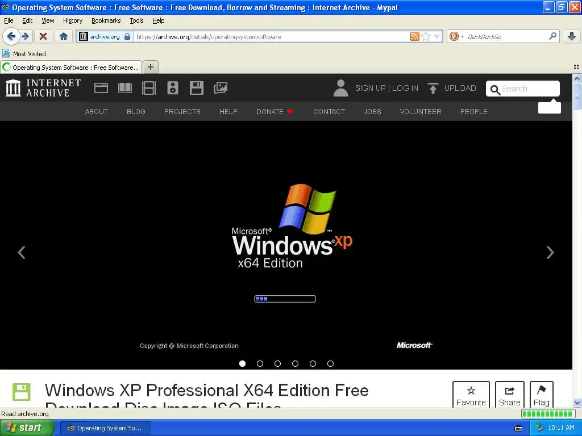Open the Images icon in header
The image size is (582, 436).
[x=221, y=88]
